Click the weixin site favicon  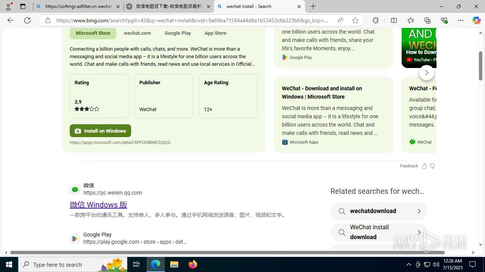pos(75,189)
